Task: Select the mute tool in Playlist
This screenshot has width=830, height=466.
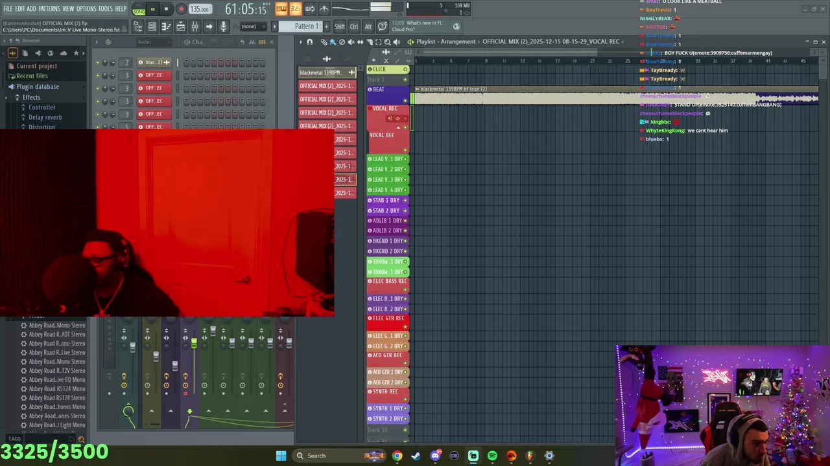Action: pyautogui.click(x=351, y=42)
